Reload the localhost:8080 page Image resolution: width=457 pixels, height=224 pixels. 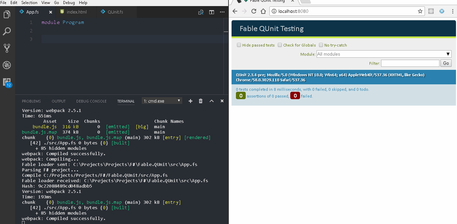(253, 11)
